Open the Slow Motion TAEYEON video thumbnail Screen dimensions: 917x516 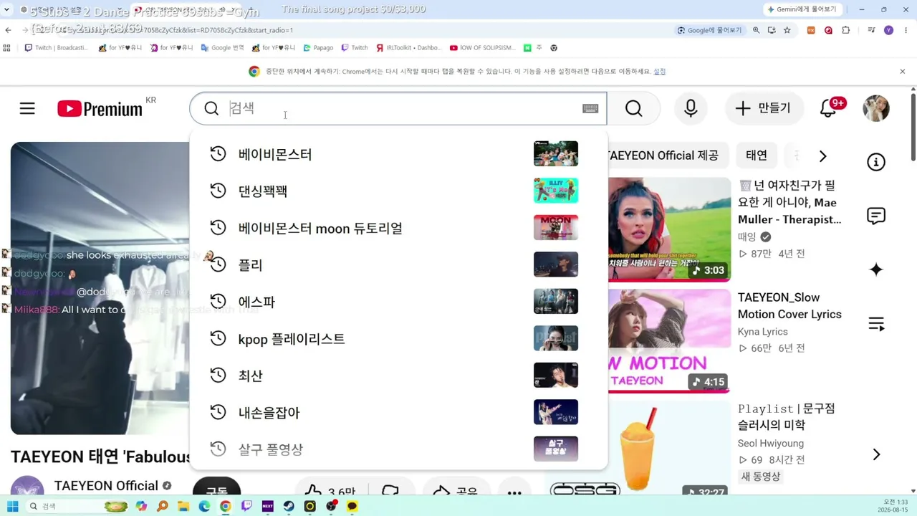tap(669, 340)
